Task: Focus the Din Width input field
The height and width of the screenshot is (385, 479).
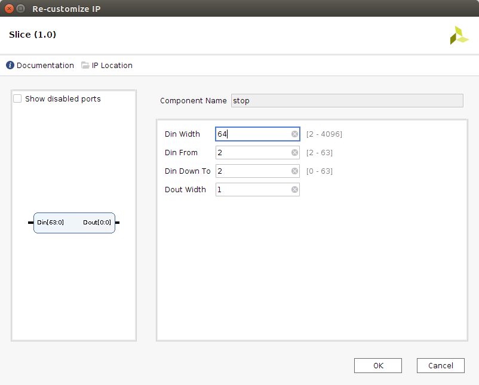Action: pos(253,134)
